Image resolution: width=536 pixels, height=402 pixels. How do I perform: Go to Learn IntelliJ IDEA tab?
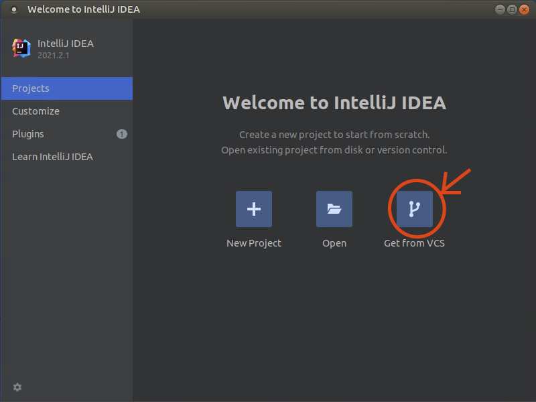click(x=66, y=157)
